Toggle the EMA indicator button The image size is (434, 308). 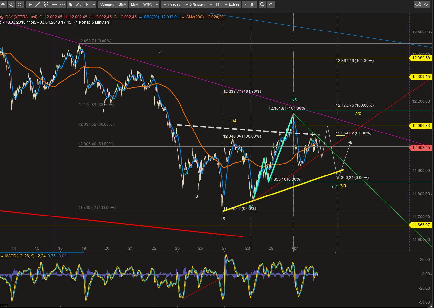tap(134, 5)
